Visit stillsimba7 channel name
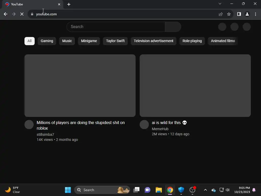Image resolution: width=261 pixels, height=196 pixels. click(x=45, y=134)
